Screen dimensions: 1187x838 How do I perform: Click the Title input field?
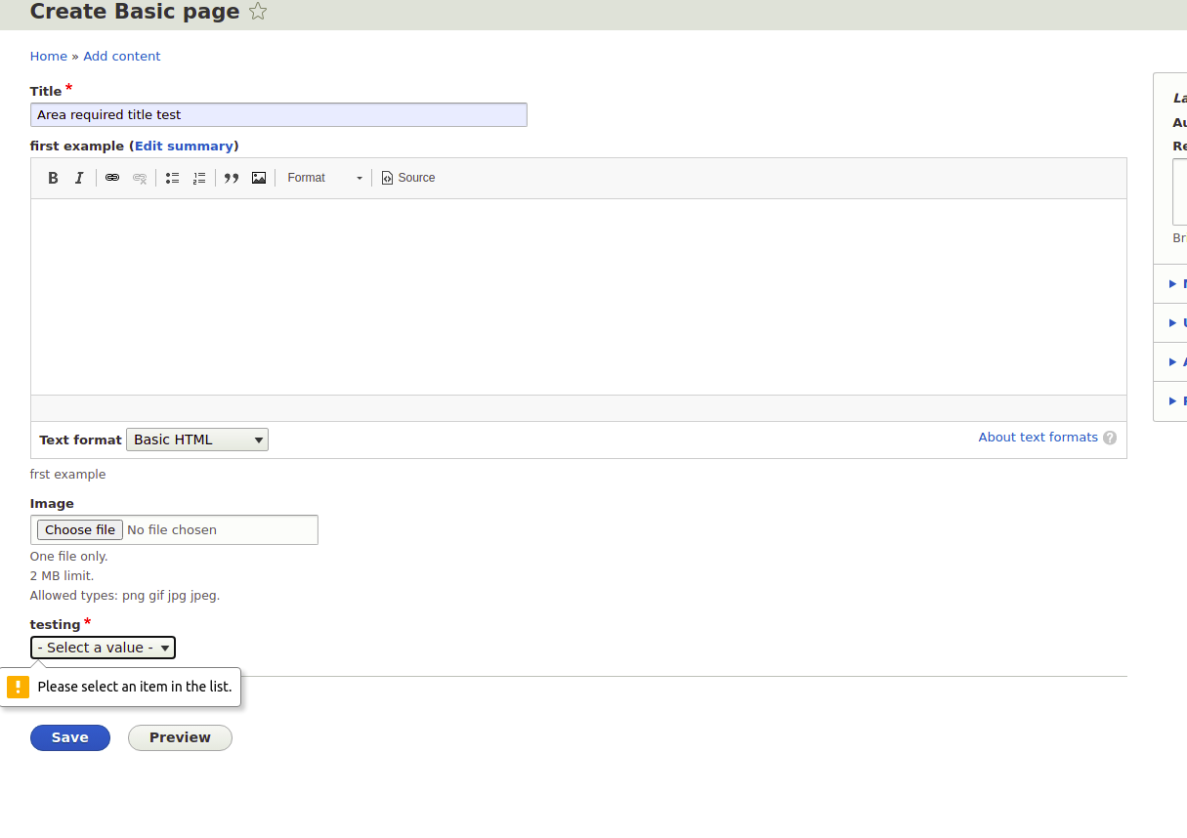click(278, 114)
